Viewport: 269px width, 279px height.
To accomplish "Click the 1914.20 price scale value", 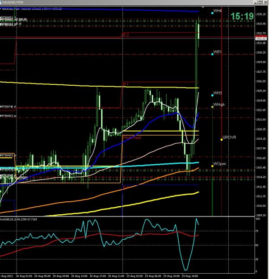I will 261,177.
